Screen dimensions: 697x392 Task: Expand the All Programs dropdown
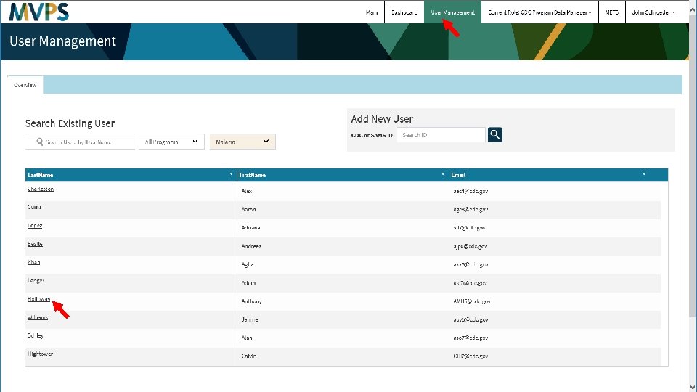[171, 142]
